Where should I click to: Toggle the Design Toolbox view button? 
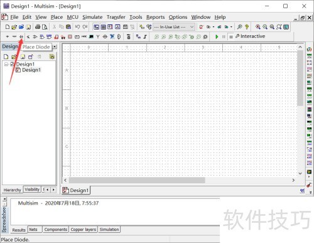[96, 27]
